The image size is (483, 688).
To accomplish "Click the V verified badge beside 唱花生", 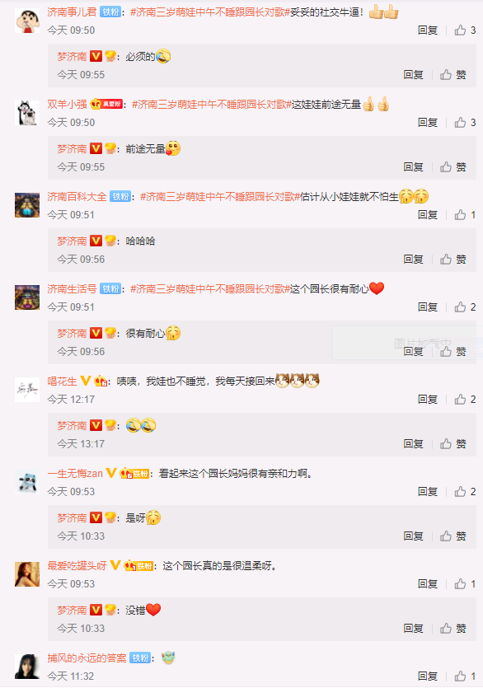I will (86, 381).
